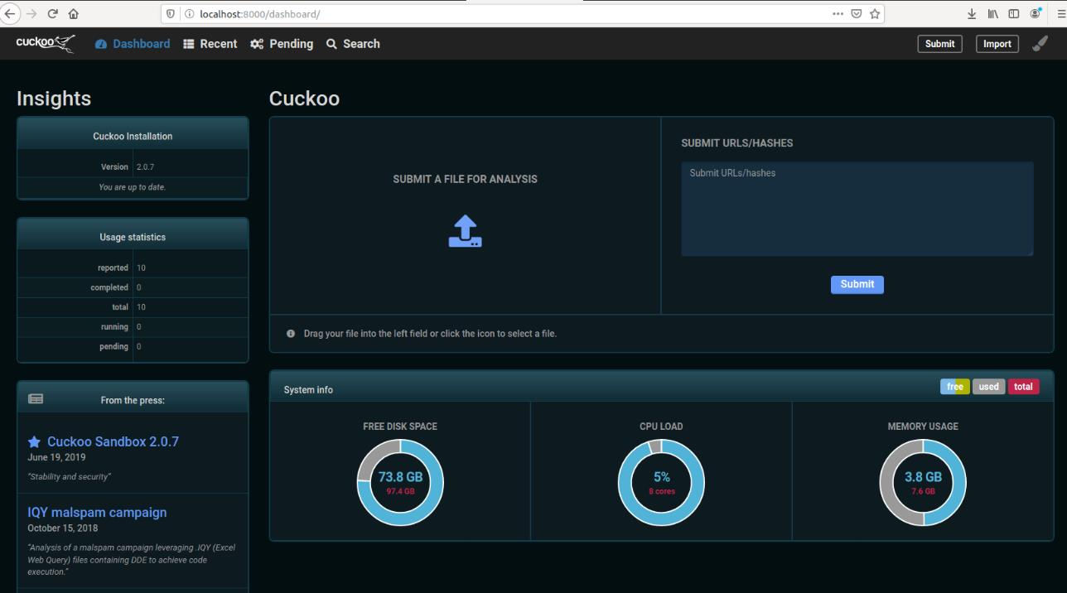This screenshot has height=593, width=1067.
Task: Click the Cuckoo logo
Action: [x=46, y=43]
